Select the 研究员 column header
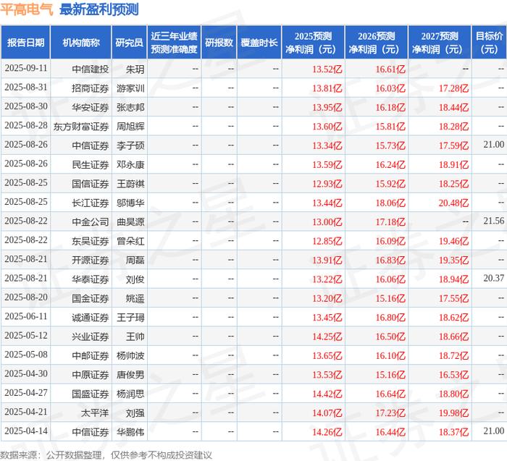The image size is (507, 461). click(130, 42)
